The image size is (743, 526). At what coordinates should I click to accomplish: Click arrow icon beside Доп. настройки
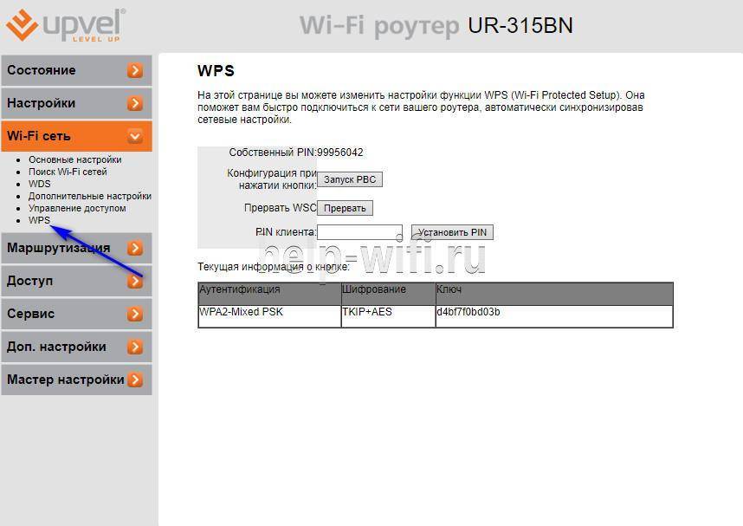point(134,347)
